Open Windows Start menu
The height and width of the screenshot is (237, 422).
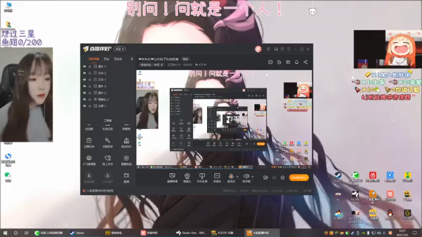click(x=5, y=233)
